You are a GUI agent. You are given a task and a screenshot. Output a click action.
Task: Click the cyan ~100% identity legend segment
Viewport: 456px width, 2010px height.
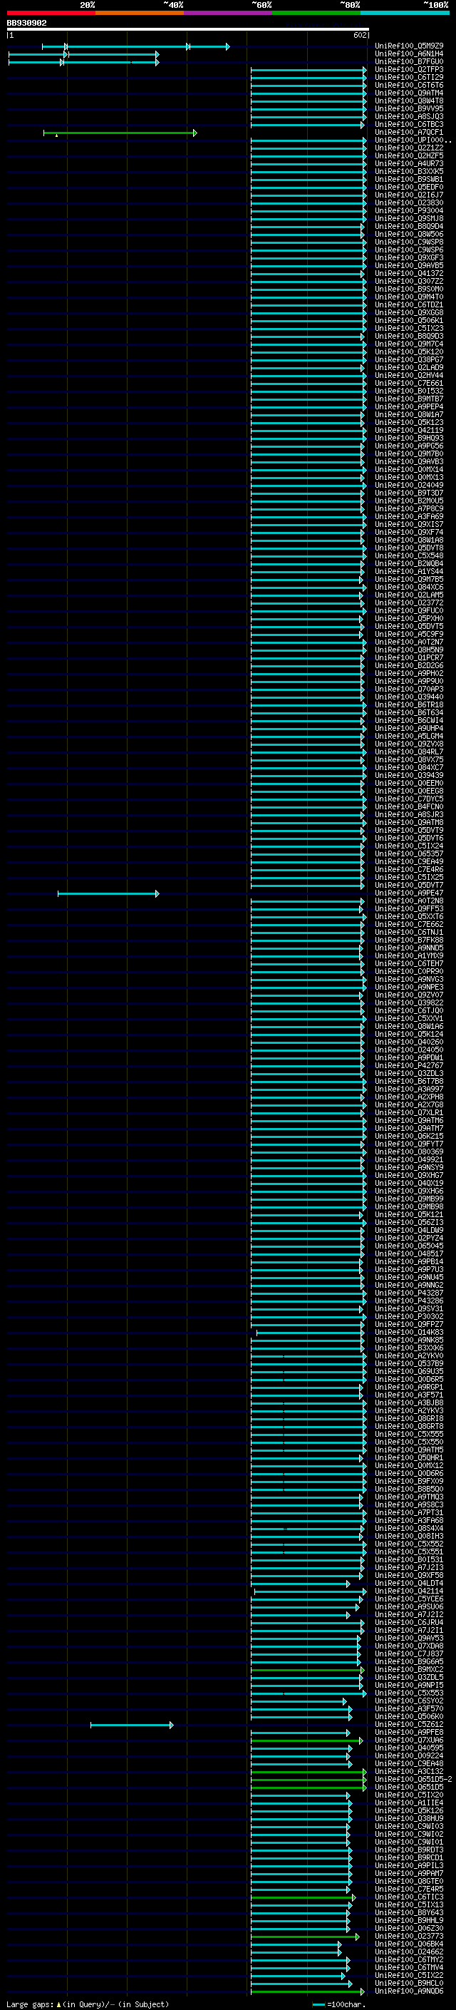(405, 13)
